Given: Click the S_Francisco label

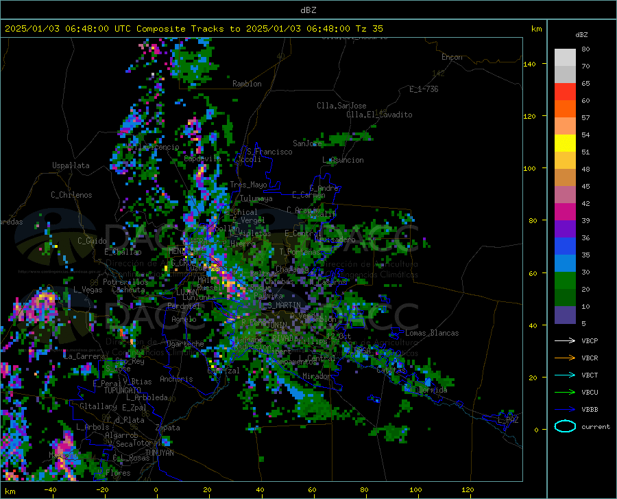Looking at the screenshot, I should point(269,152).
